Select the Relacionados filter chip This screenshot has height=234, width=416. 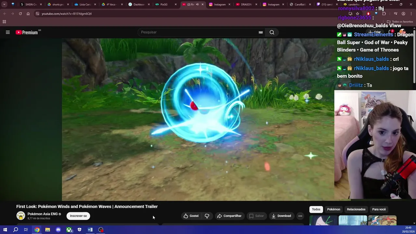coord(356,209)
